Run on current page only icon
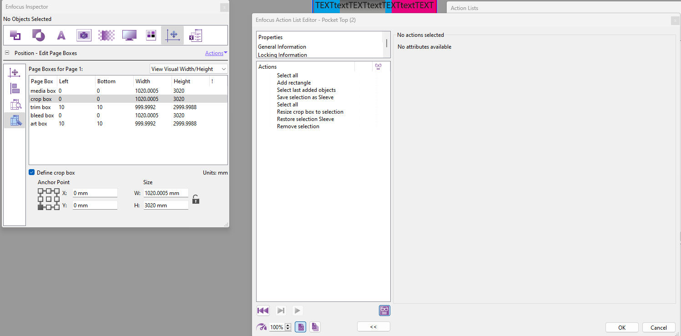This screenshot has height=336, width=681. coord(300,327)
